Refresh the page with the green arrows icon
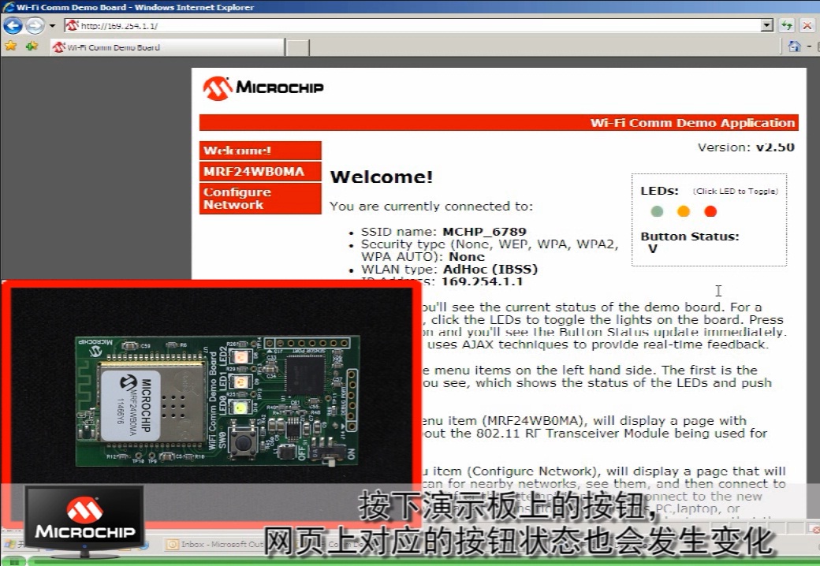 (787, 25)
